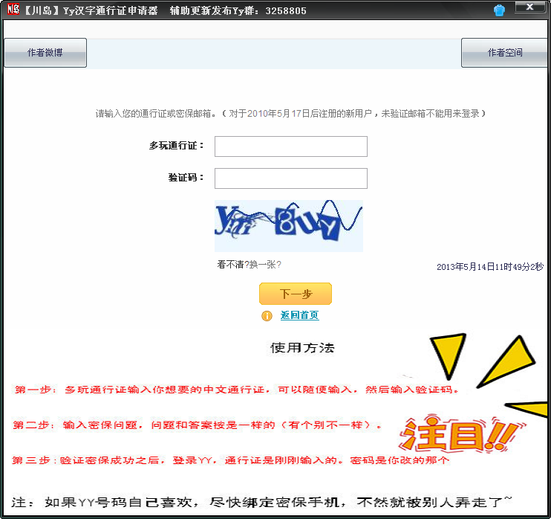The height and width of the screenshot is (519, 551).
Task: Follow the 返回首页 return home link
Action: click(299, 315)
